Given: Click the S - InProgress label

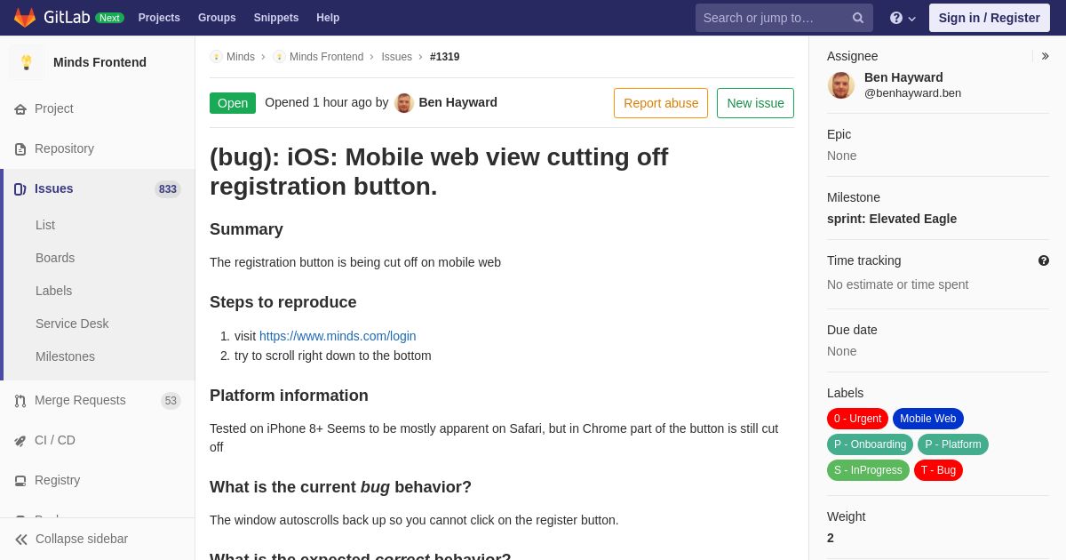Looking at the screenshot, I should click(868, 470).
